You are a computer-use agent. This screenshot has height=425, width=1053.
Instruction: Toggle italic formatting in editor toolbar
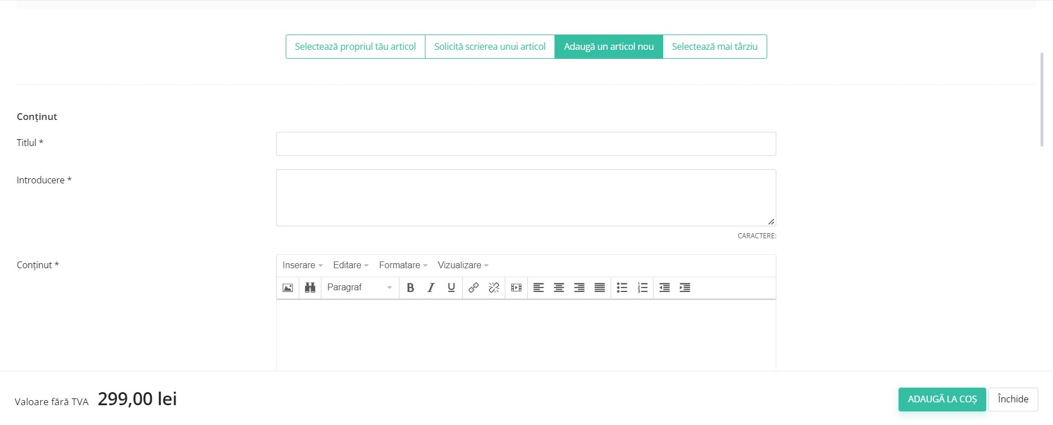[x=431, y=287]
